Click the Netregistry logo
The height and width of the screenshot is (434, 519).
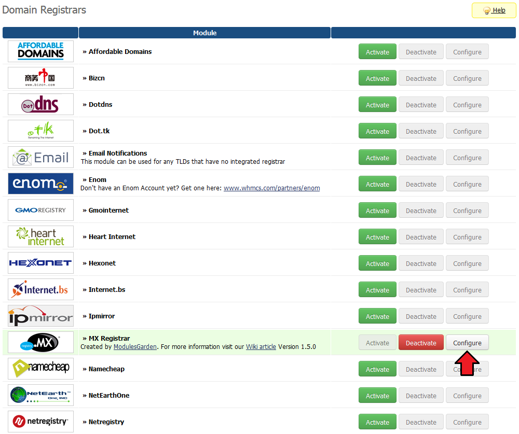coord(40,422)
